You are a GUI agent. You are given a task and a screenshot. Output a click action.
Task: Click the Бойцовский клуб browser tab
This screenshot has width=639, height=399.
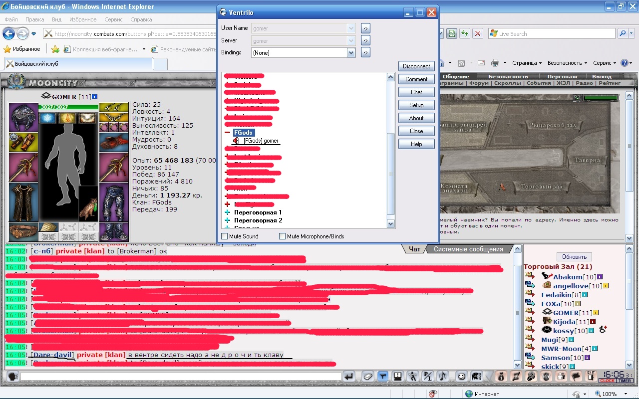78,64
